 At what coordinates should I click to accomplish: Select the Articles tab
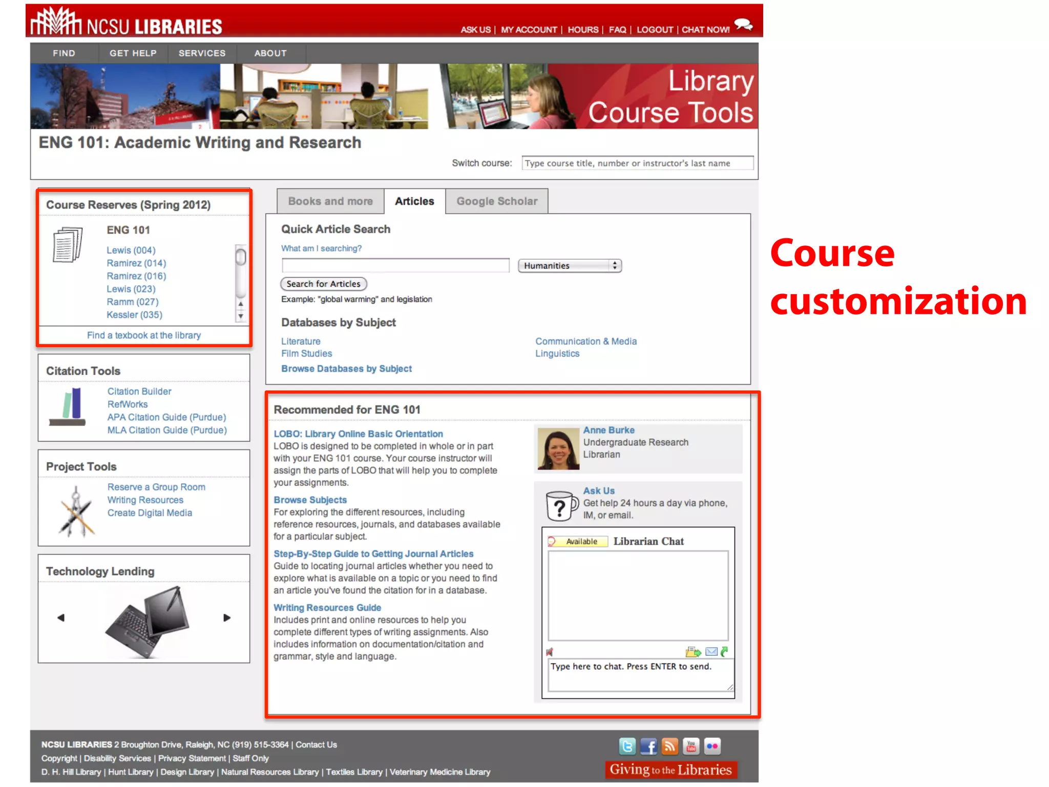point(414,201)
